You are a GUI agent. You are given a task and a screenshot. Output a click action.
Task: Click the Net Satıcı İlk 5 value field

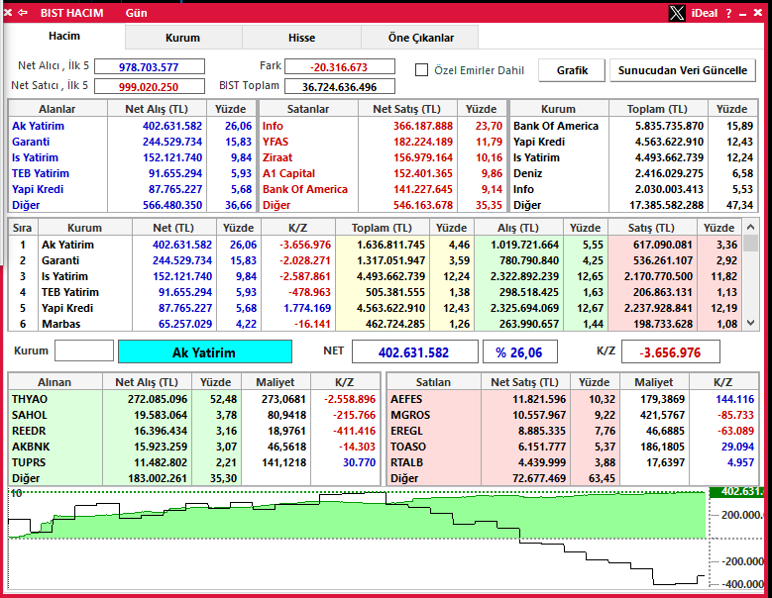click(150, 86)
